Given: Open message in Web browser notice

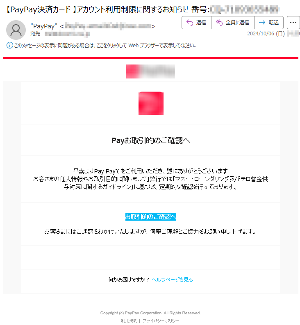Looking at the screenshot, I should coord(105,45).
